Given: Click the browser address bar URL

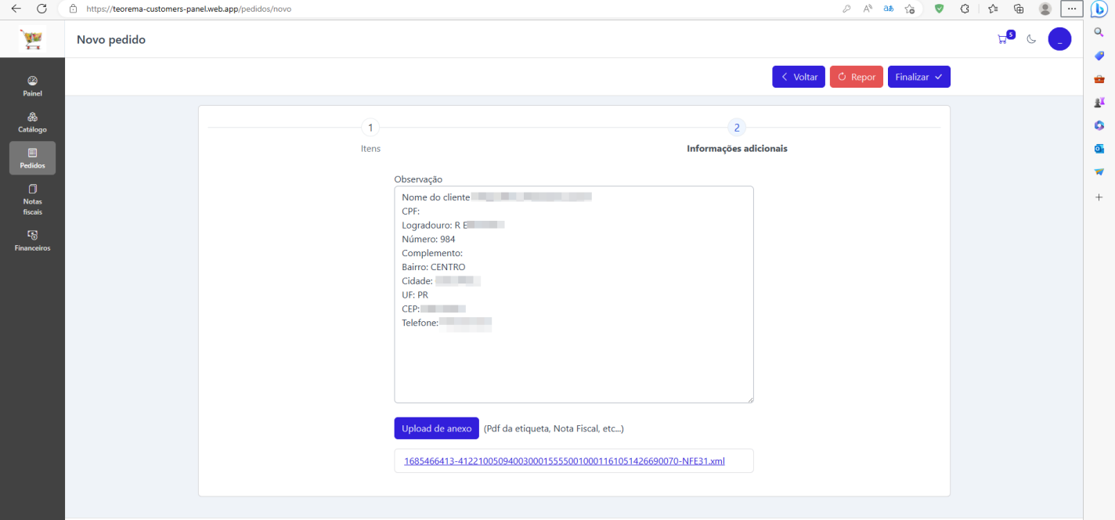Looking at the screenshot, I should tap(189, 9).
